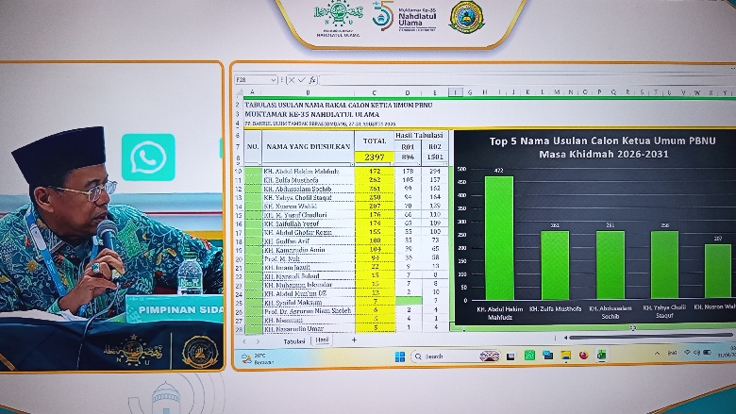The height and width of the screenshot is (414, 736).
Task: Open Insert Function fx dialog
Action: pos(312,80)
